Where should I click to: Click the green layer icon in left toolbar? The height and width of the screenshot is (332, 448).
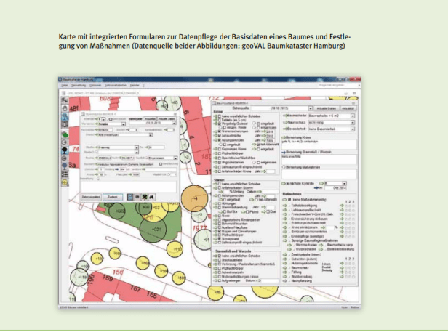(65, 134)
